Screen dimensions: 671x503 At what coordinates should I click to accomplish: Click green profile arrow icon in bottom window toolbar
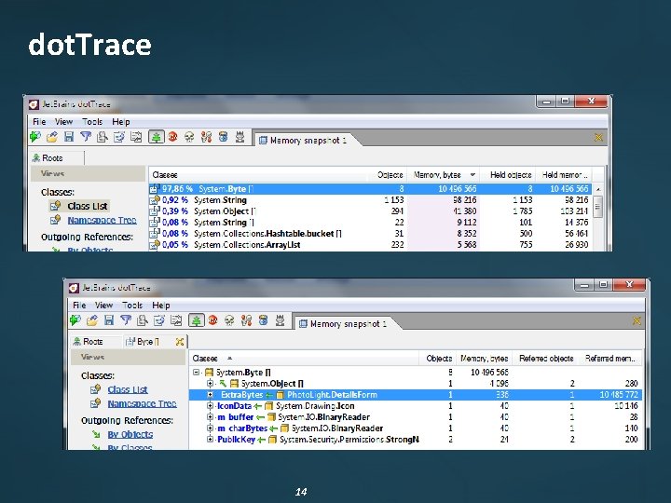(x=75, y=319)
